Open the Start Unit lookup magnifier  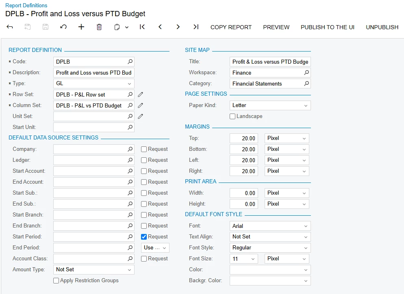click(130, 127)
